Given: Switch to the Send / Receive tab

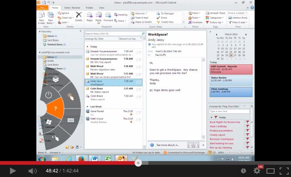Looking at the screenshot, I should pyautogui.click(x=72, y=8).
